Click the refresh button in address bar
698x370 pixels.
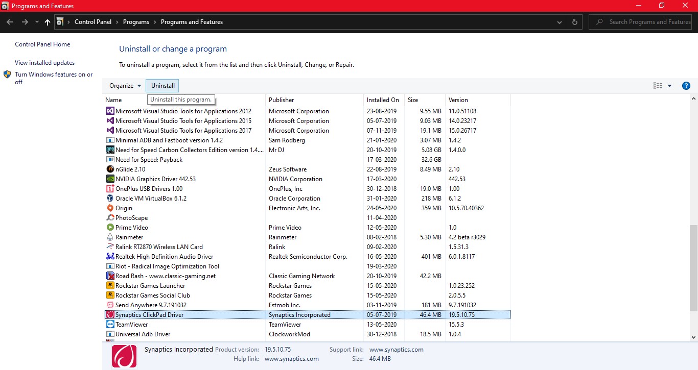coord(575,22)
